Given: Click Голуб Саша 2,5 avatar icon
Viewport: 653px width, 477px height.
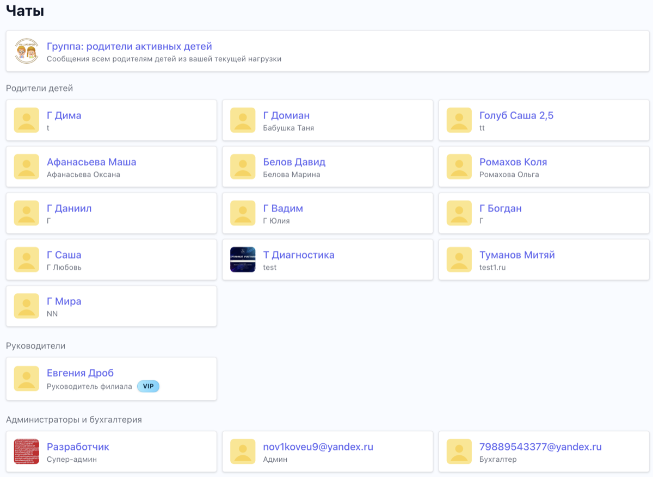Looking at the screenshot, I should (x=459, y=120).
